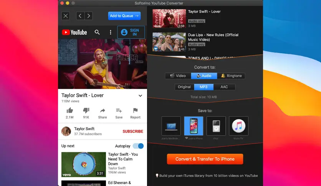Image resolution: width=321 pixels, height=186 pixels.
Task: Open the You Need To Calm Down thumbnail
Action: click(x=84, y=164)
